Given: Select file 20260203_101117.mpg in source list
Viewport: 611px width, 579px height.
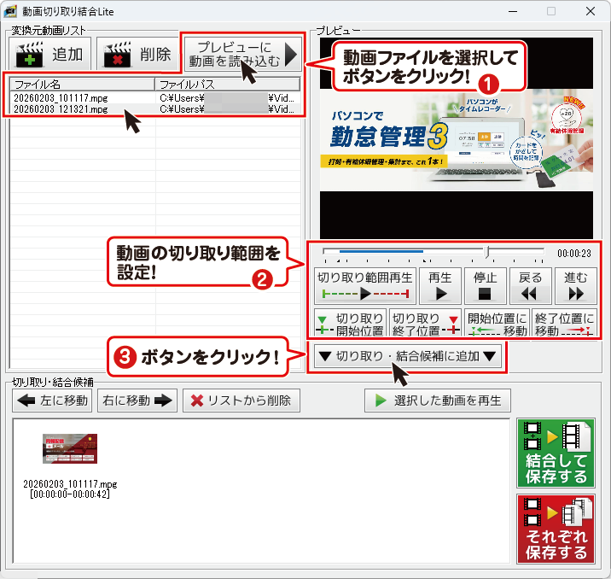Looking at the screenshot, I should coord(60,97).
